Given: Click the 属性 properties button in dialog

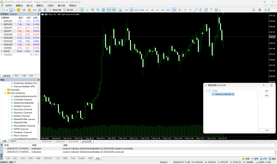Looking at the screenshot, I should pyautogui.click(x=267, y=91).
